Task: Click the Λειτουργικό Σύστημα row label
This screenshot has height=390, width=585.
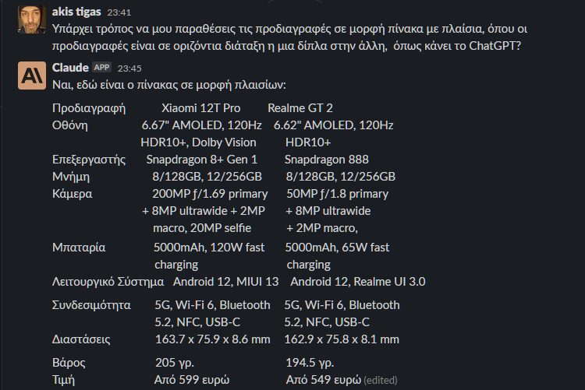Action: [x=108, y=282]
